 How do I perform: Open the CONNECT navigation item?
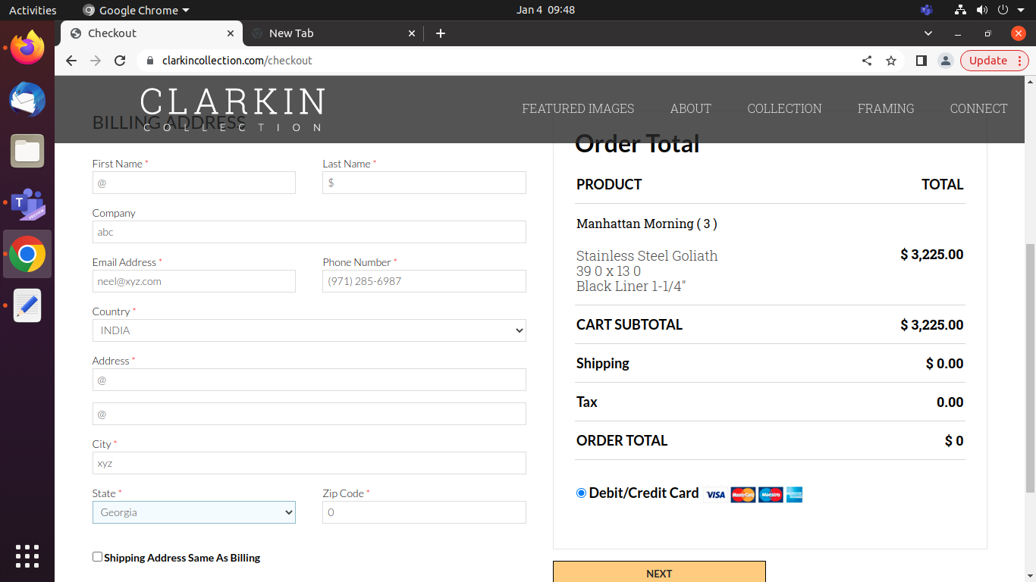click(978, 108)
